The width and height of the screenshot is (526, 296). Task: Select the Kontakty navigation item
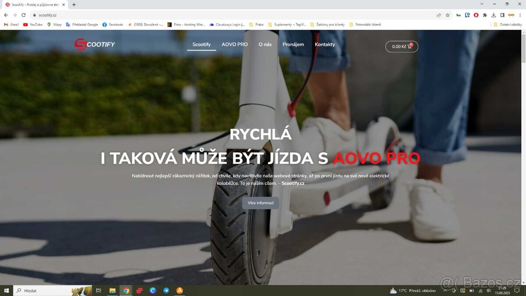pos(325,45)
